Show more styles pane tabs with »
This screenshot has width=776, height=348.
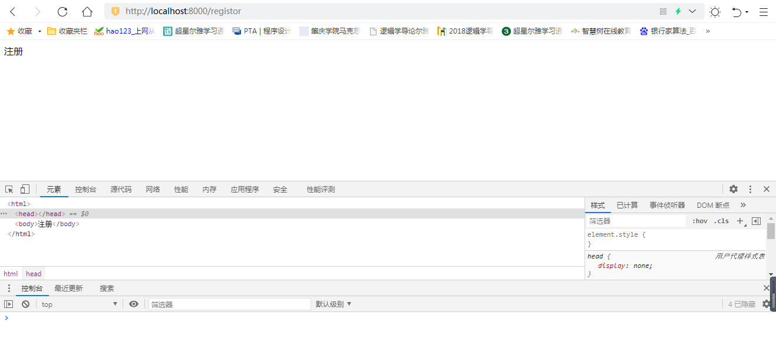(x=743, y=205)
